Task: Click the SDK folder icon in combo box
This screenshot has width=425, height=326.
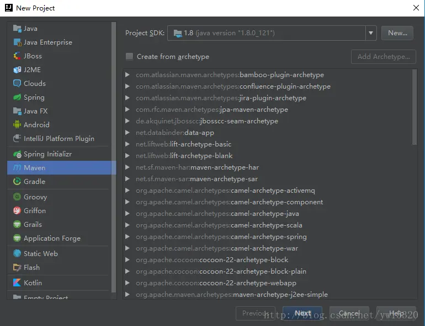Action: (178, 33)
